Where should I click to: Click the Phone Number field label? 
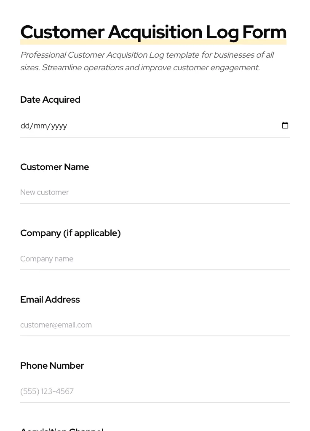point(52,366)
